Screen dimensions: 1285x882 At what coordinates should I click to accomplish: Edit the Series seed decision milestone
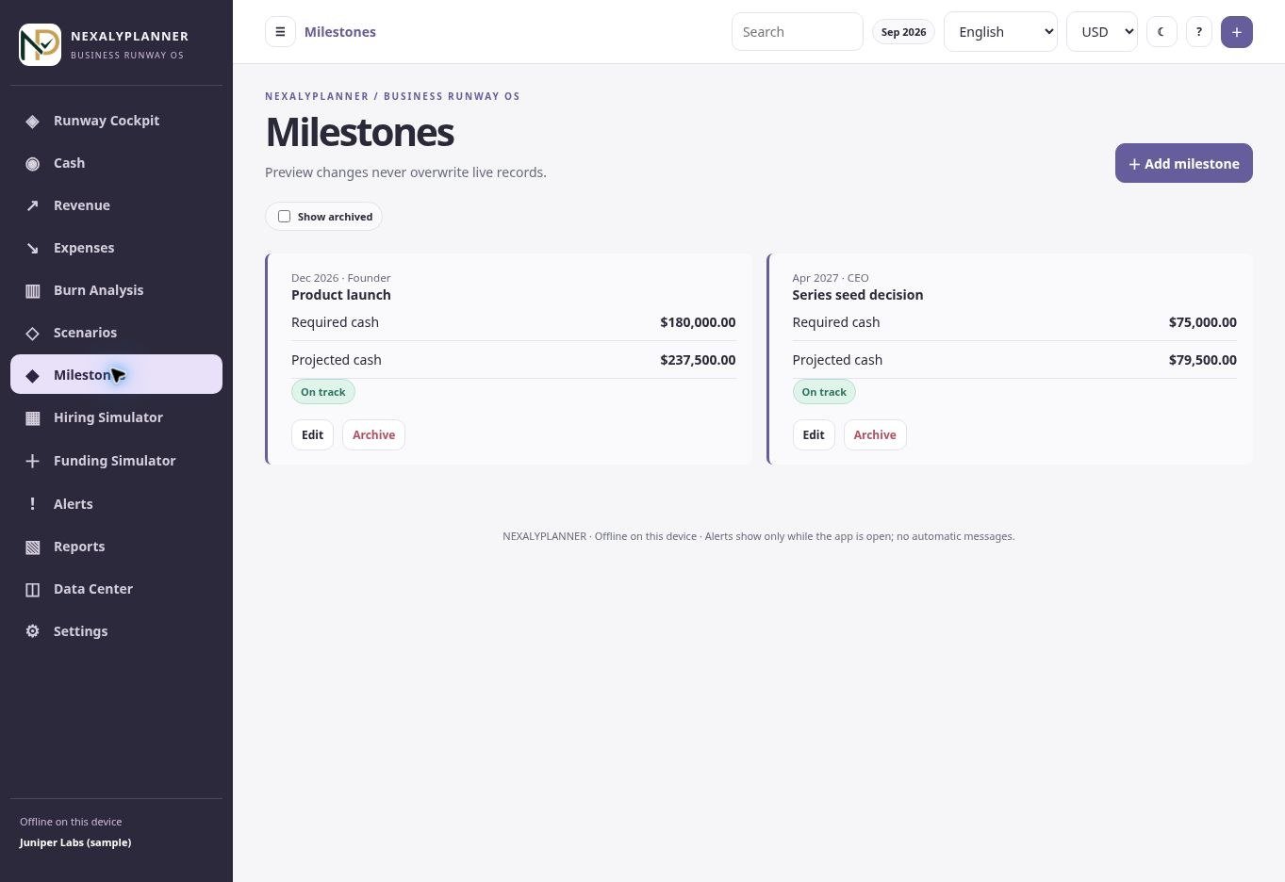[x=814, y=435]
